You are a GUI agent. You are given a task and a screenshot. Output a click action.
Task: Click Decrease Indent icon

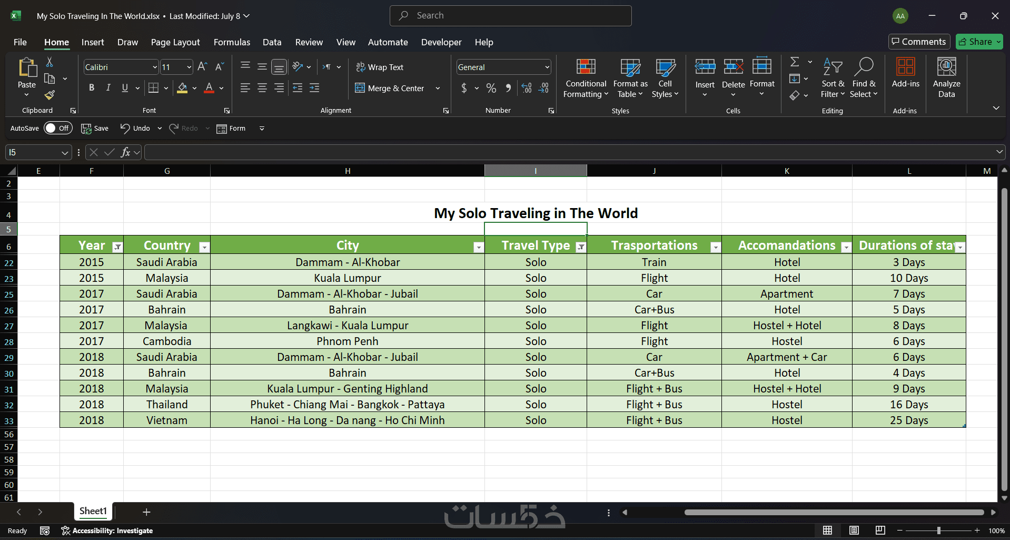pos(298,88)
